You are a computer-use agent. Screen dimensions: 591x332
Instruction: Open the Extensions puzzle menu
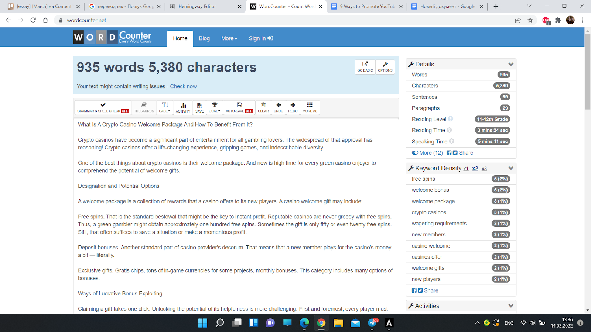tap(558, 20)
